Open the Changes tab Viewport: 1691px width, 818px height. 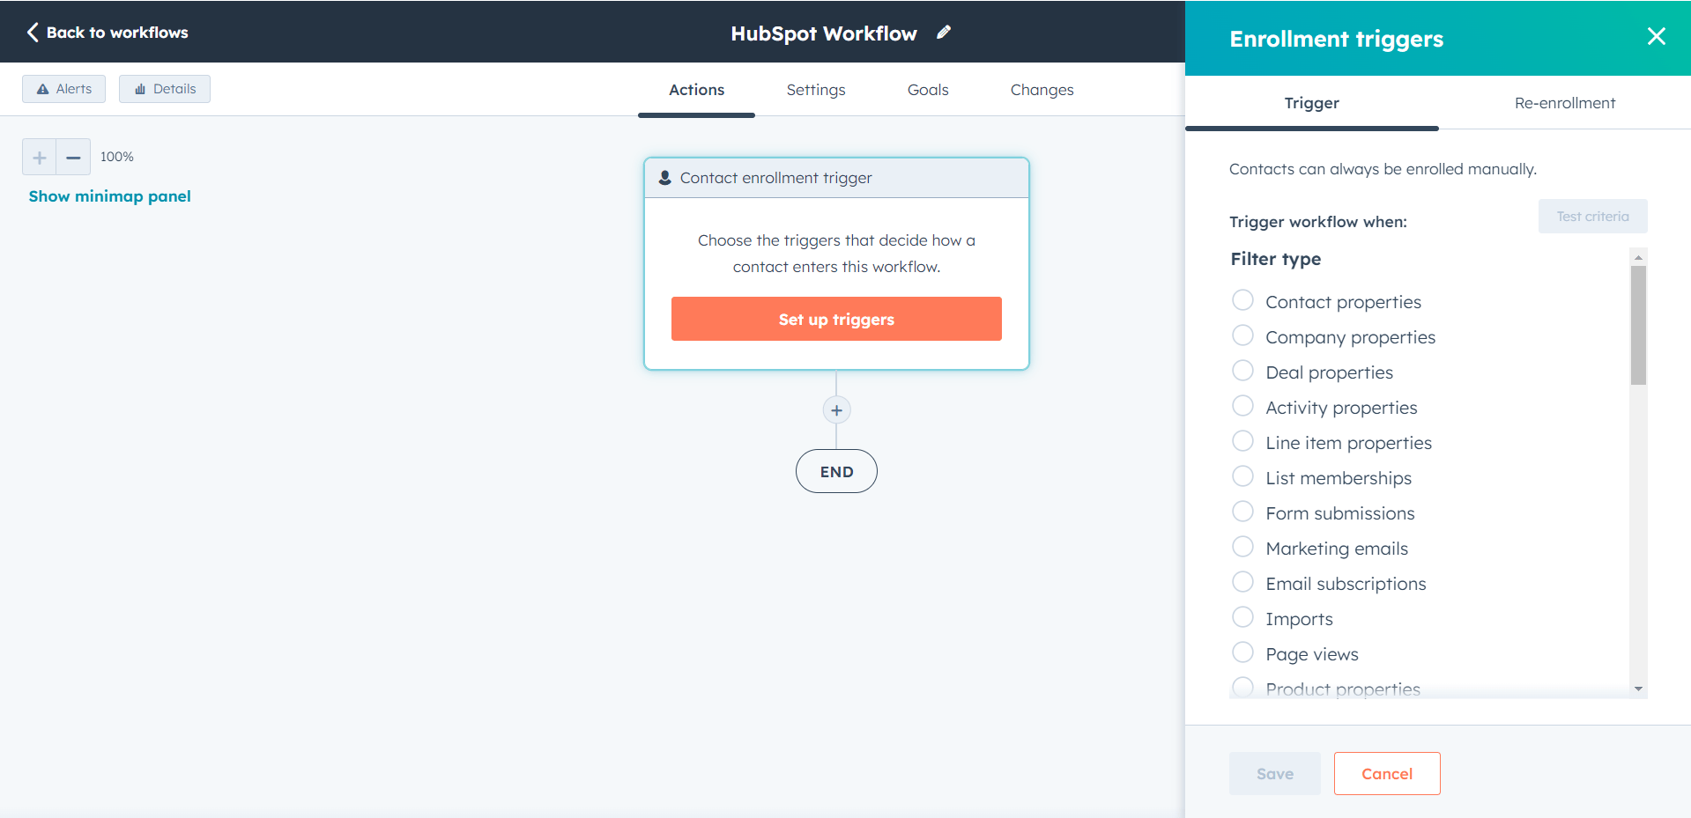coord(1042,90)
